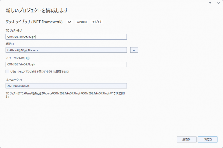Click the フレームワーク(F) label
This screenshot has width=223, height=148.
[13, 80]
